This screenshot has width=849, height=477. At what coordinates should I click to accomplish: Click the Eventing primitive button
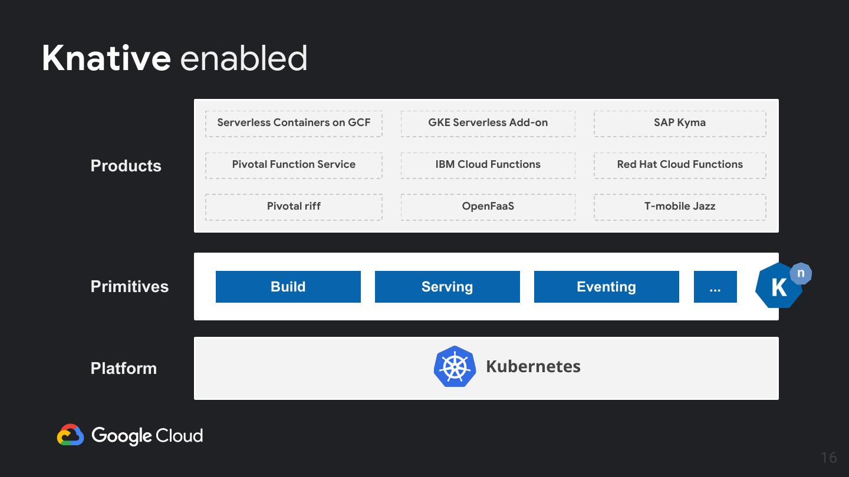[x=607, y=287]
